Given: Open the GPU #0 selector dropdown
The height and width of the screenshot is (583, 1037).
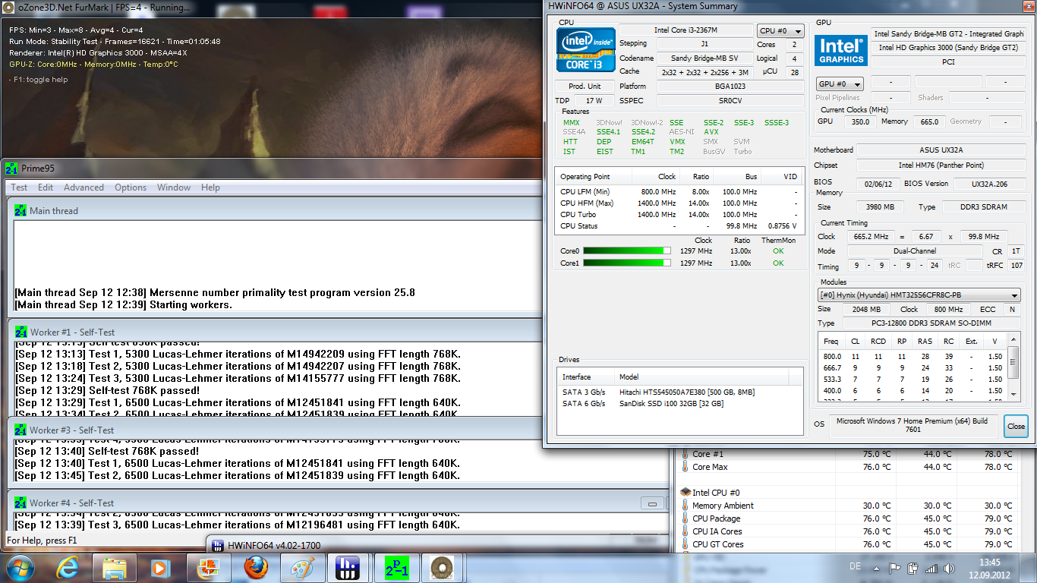Looking at the screenshot, I should point(840,84).
